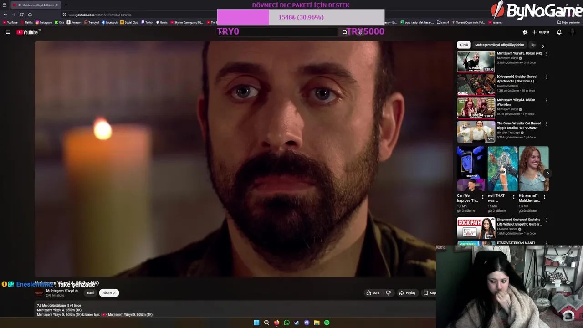
Task: Open the borc_takip_afet_hasan bookmark
Action: click(x=417, y=22)
